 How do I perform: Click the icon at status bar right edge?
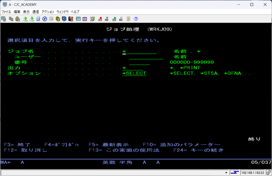click(269, 172)
